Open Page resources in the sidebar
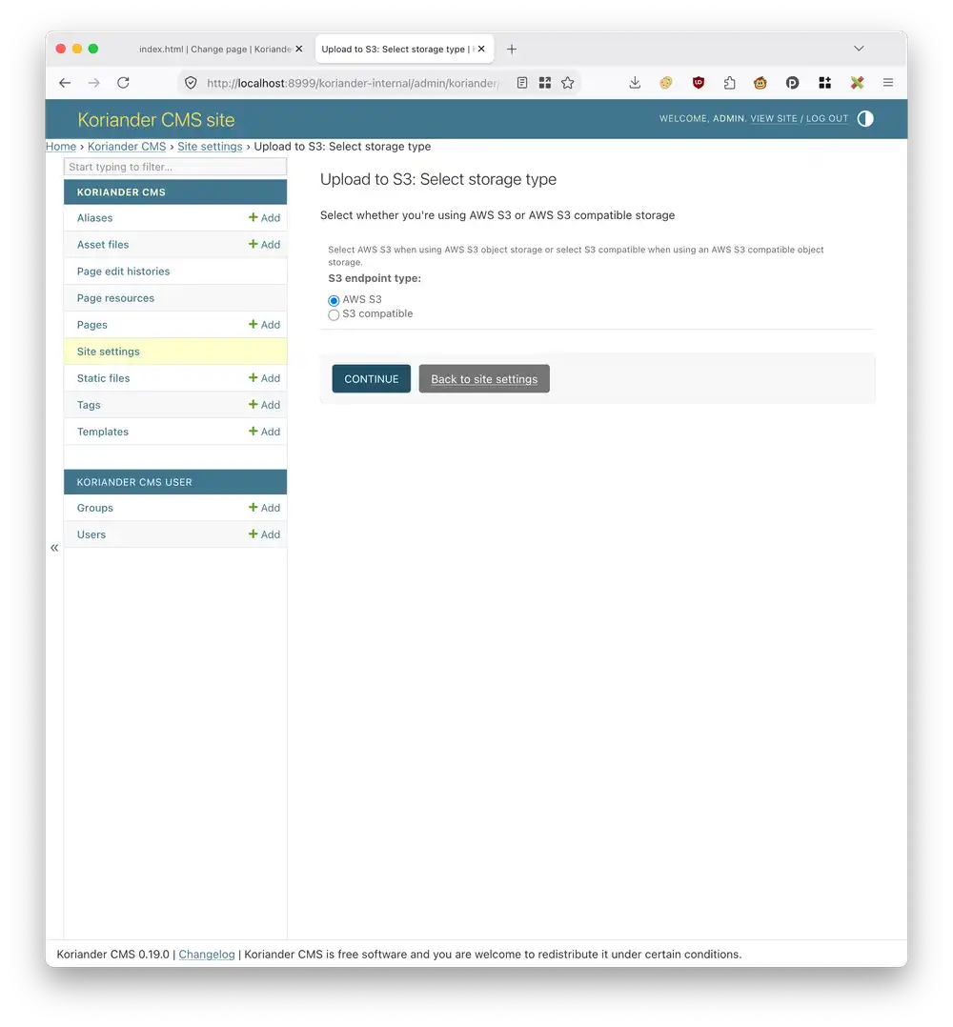The width and height of the screenshot is (953, 1027). 116,299
